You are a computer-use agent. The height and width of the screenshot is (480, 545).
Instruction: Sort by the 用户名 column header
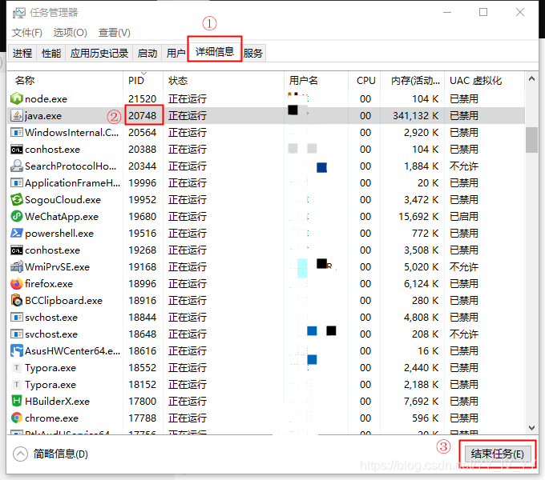tap(316, 81)
